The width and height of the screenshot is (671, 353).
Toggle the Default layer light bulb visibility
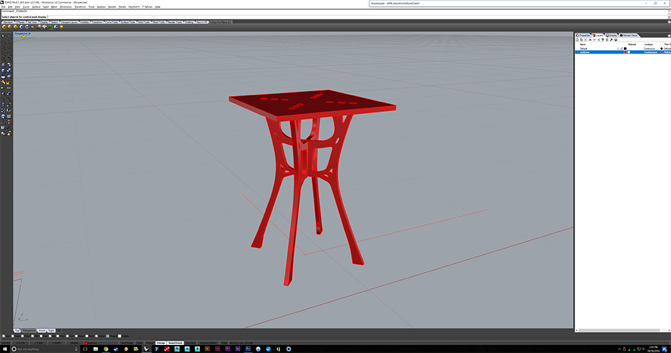(x=618, y=48)
